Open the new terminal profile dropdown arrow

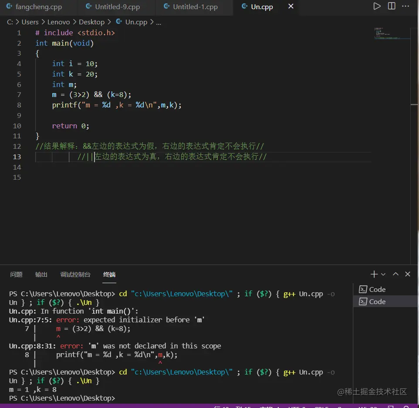tap(383, 274)
